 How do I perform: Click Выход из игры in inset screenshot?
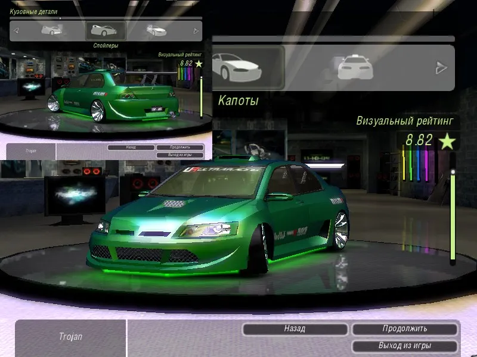tap(180, 155)
